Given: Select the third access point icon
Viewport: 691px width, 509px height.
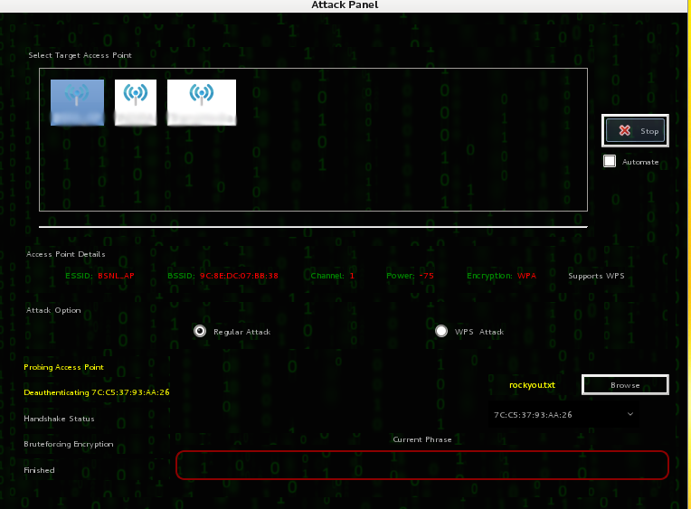Looking at the screenshot, I should pyautogui.click(x=202, y=102).
